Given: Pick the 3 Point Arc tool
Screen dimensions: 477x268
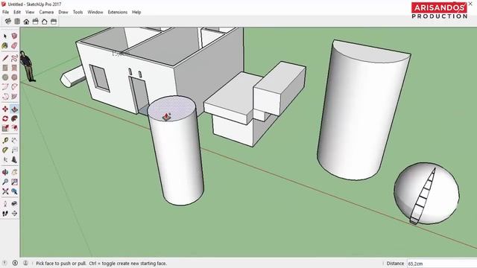Looking at the screenshot, I should point(5,97).
